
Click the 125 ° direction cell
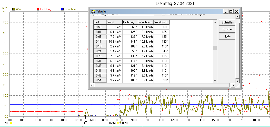(130, 32)
